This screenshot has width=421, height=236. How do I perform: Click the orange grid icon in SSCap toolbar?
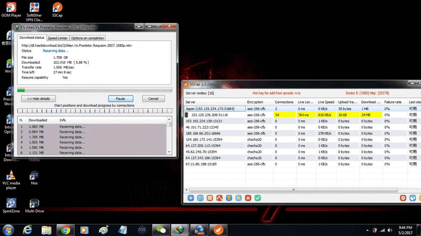(x=210, y=198)
